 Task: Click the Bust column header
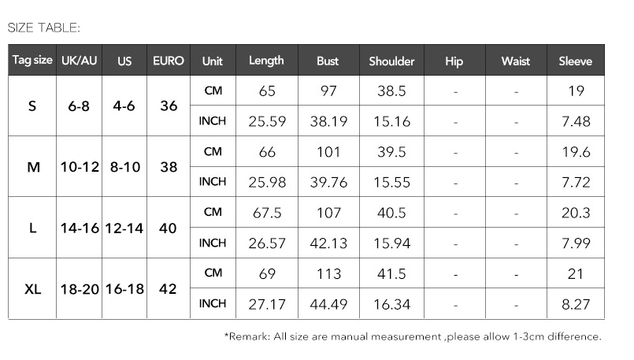[x=328, y=61]
